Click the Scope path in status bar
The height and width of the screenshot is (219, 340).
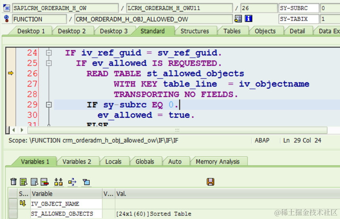[x=93, y=140]
